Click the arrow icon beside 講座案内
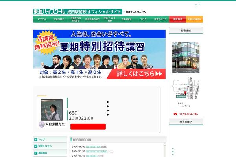This screenshot has height=157, width=236. 36,153
